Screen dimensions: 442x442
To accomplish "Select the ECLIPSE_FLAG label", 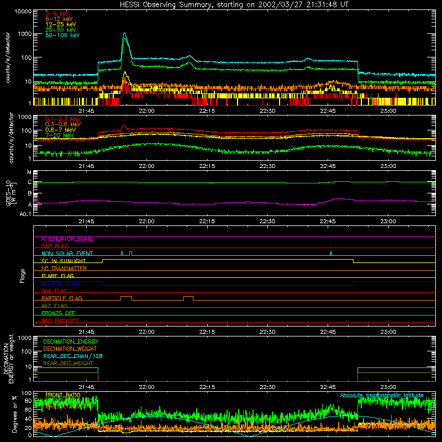I will [60, 283].
